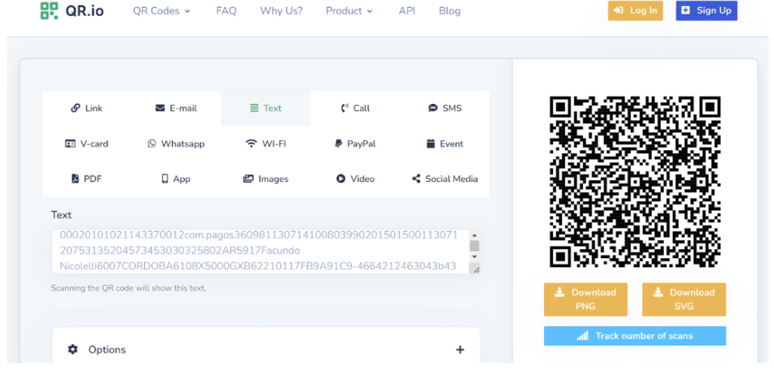Choose the Video play icon
The width and height of the screenshot is (774, 372).
[x=341, y=179]
